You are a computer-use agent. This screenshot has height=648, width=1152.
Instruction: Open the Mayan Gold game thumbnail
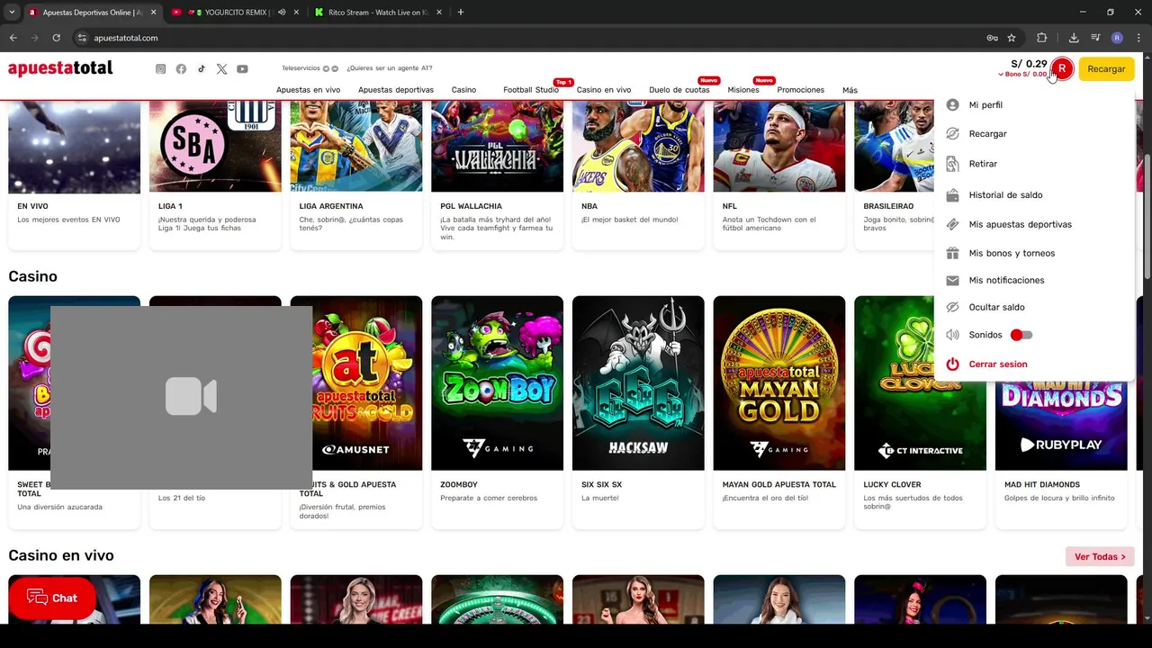(x=779, y=383)
